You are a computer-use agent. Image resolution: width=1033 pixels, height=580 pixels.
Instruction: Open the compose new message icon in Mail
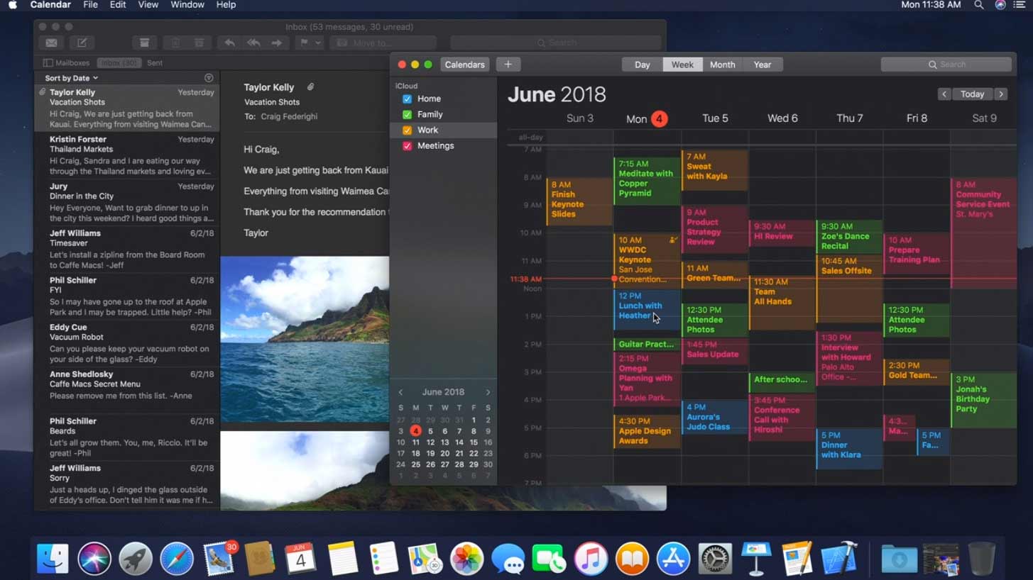84,42
